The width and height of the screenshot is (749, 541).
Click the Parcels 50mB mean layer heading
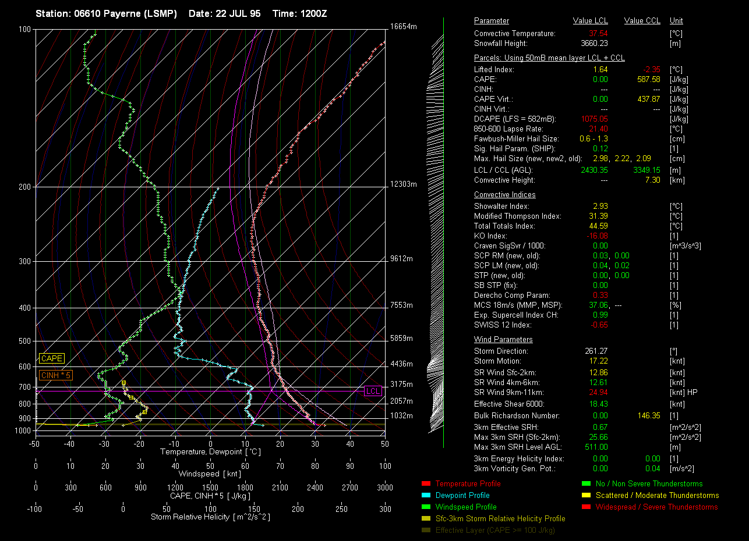pyautogui.click(x=549, y=58)
